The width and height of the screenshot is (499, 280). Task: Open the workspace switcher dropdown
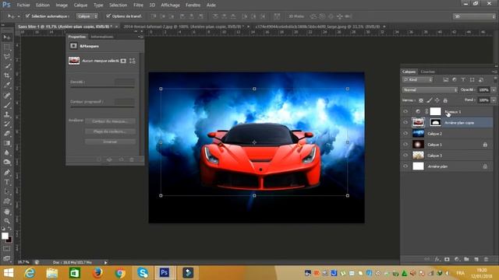tap(474, 16)
